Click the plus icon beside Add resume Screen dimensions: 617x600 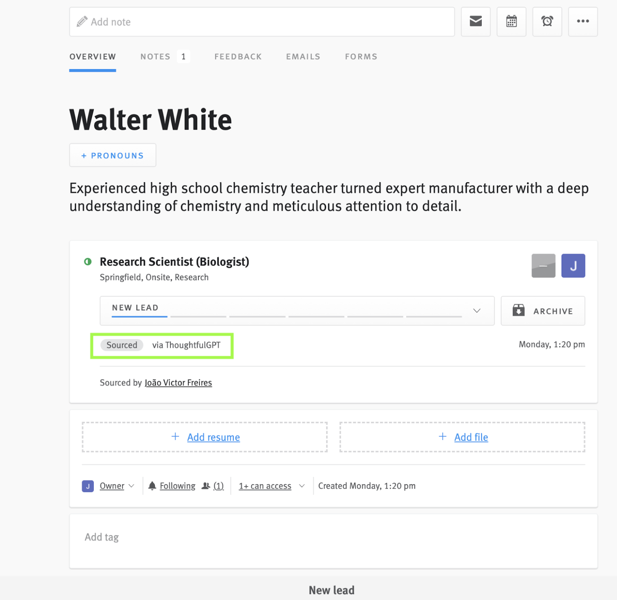click(175, 436)
